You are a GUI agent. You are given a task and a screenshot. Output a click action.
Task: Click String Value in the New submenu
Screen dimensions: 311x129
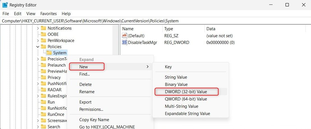pos(176,77)
